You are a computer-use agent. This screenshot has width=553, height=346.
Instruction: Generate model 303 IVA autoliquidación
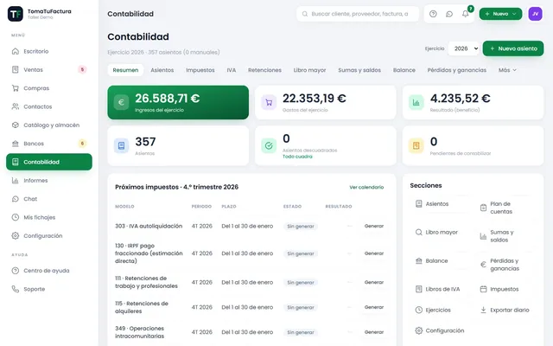tap(374, 226)
